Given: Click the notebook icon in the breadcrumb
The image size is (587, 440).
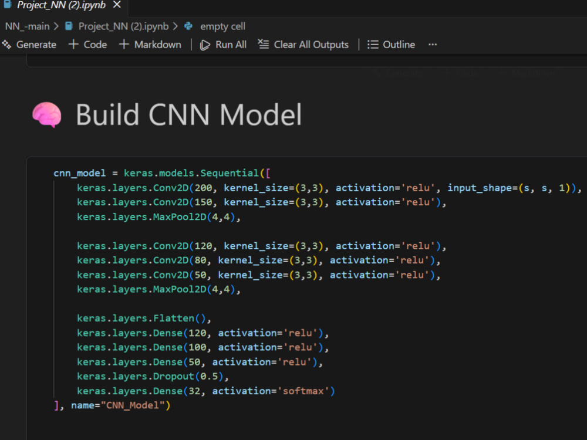Looking at the screenshot, I should tap(69, 26).
